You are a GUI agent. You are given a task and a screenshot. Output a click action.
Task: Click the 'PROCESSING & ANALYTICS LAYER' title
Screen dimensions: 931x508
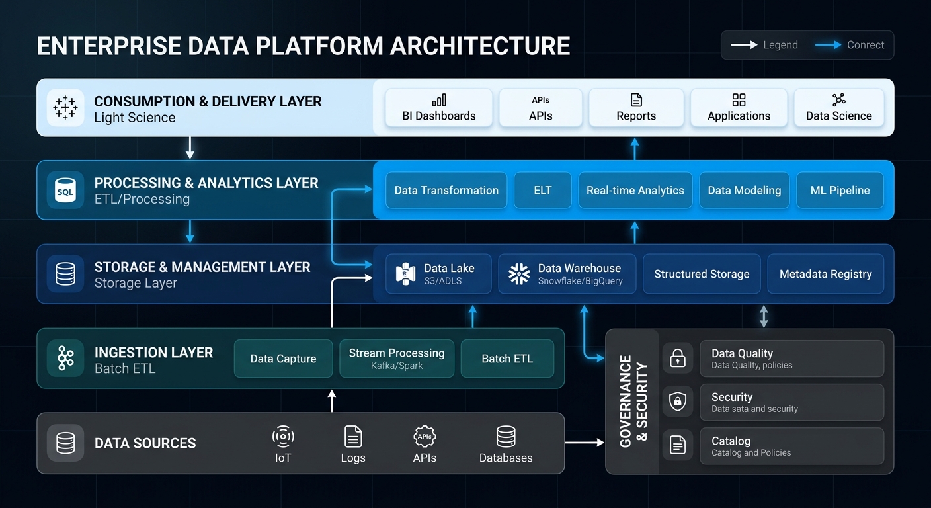[206, 183]
